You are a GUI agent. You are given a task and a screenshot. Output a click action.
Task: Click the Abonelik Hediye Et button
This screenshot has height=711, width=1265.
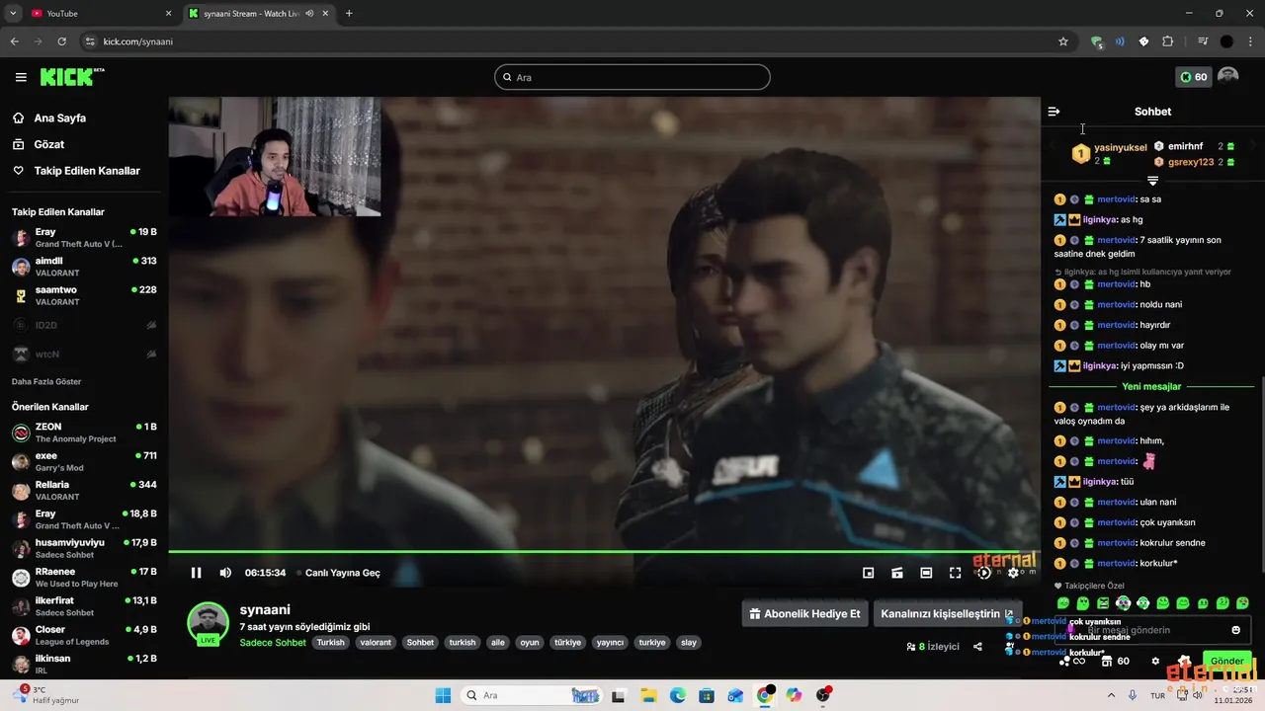coord(804,613)
